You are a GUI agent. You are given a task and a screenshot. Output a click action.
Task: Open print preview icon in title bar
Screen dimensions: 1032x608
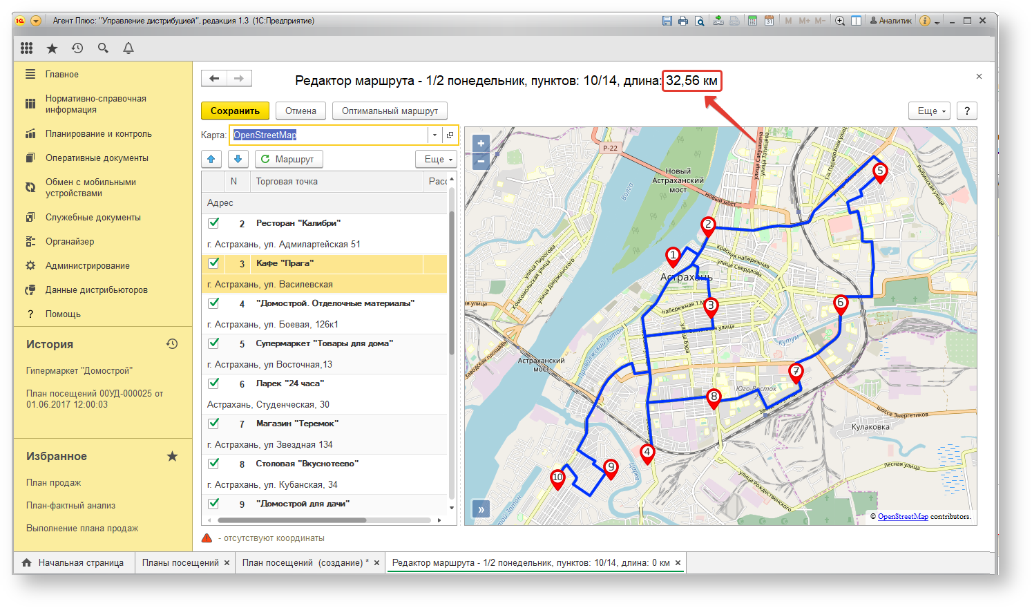click(699, 21)
